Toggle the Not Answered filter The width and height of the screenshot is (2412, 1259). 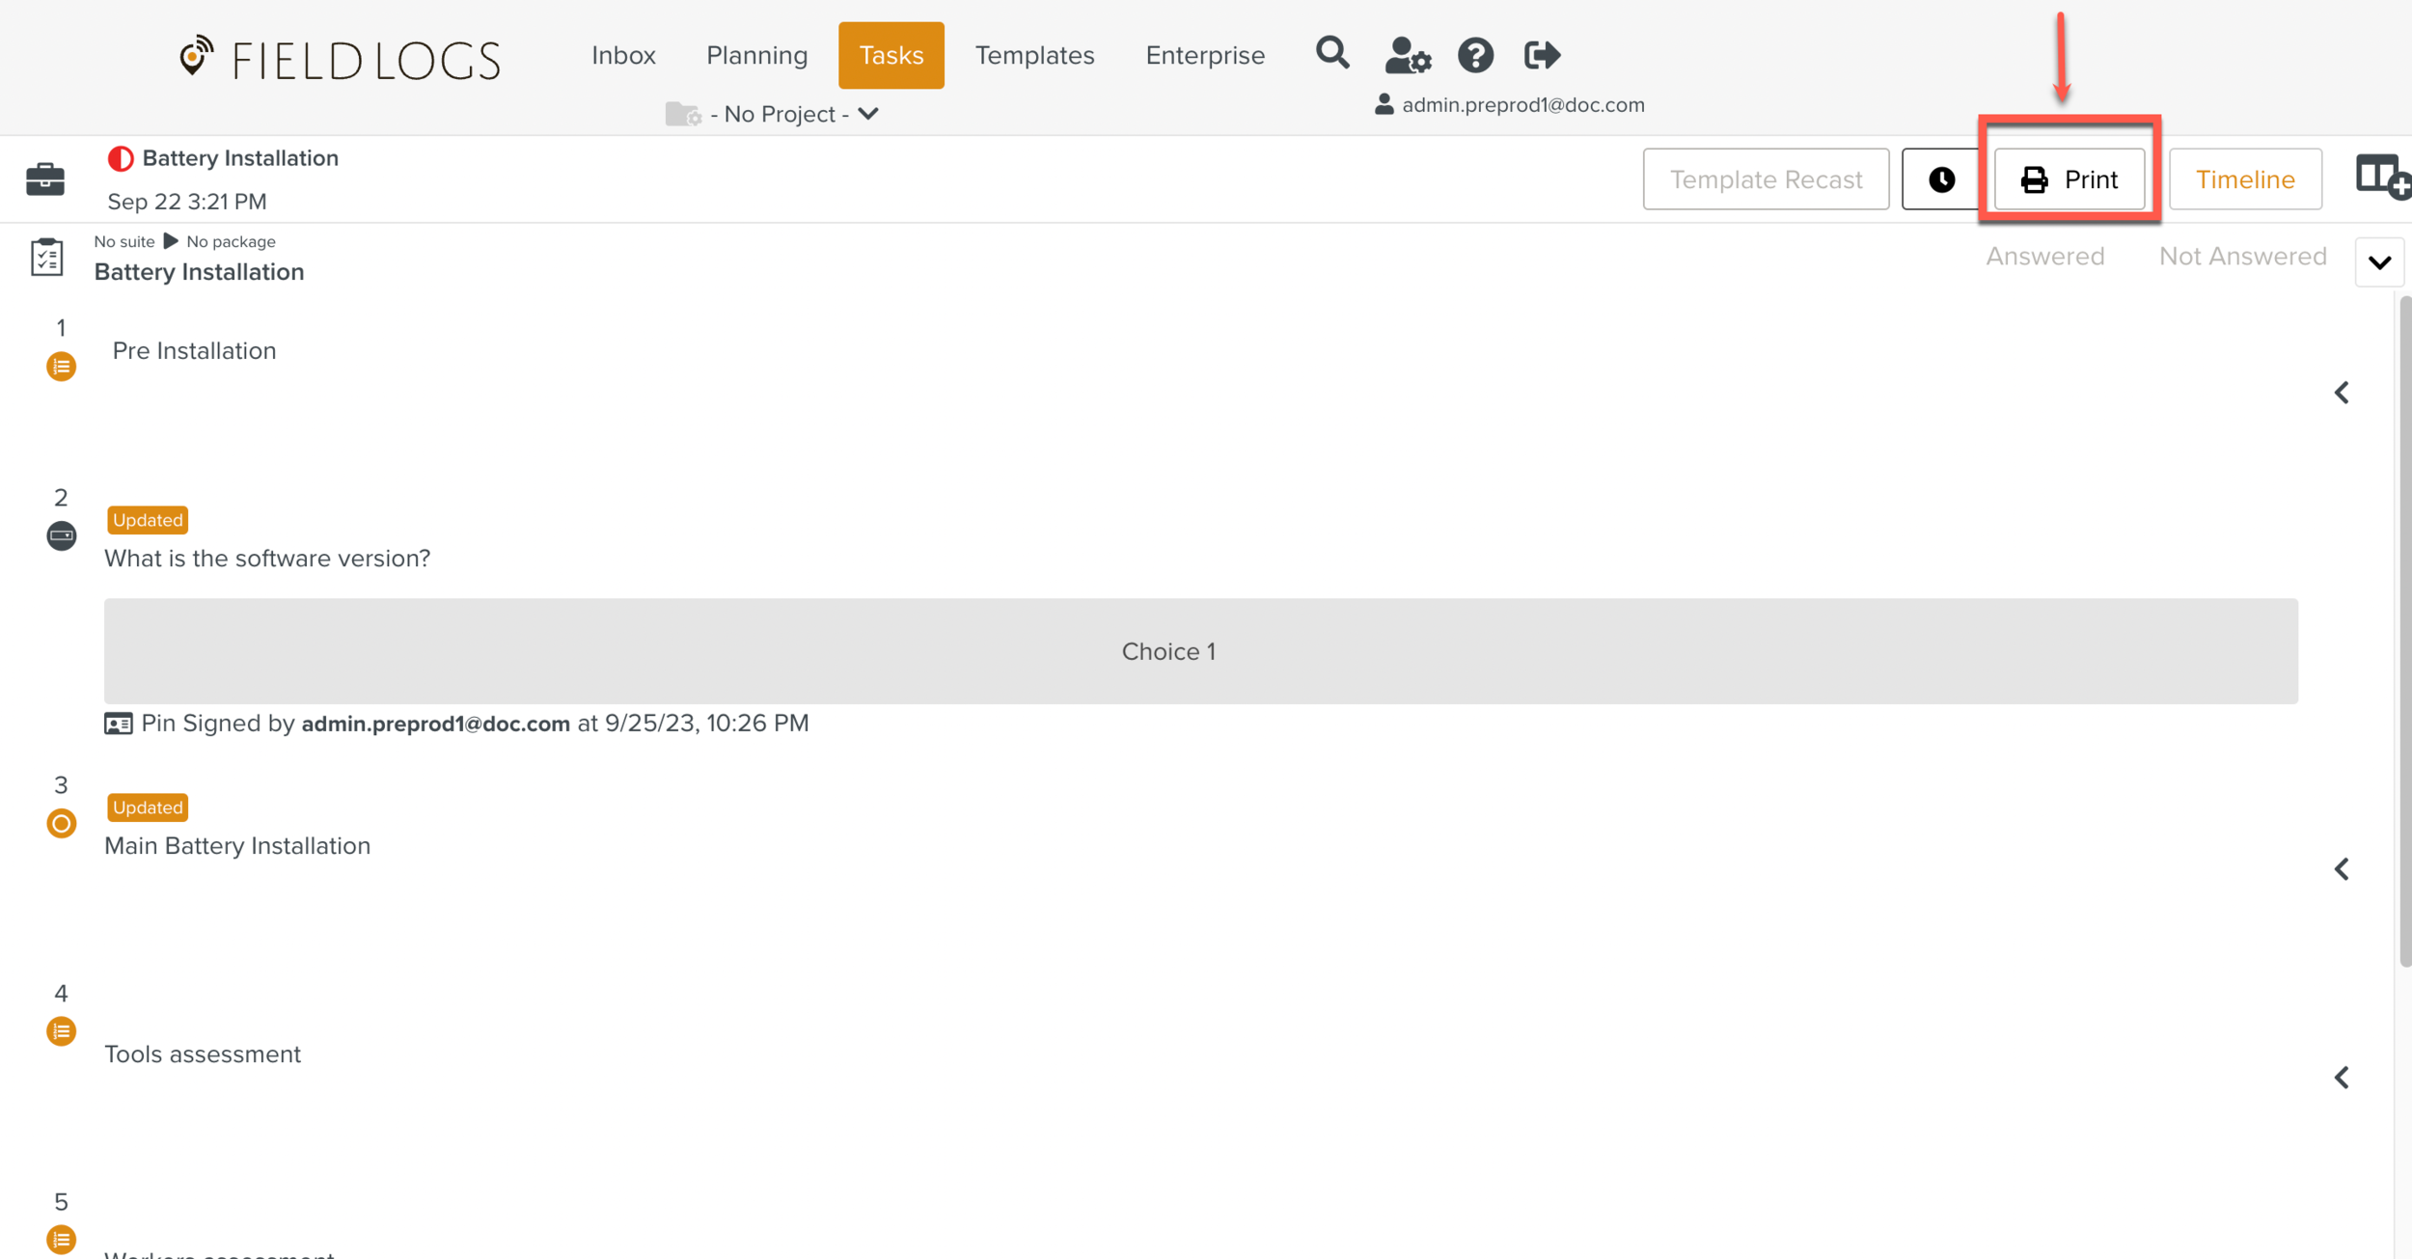click(2242, 257)
